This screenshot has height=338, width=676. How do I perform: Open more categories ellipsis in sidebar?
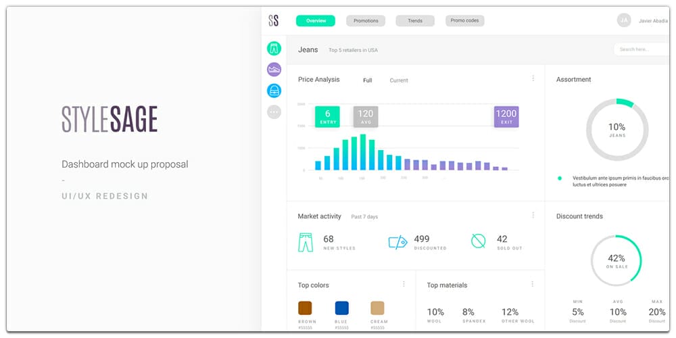point(274,112)
